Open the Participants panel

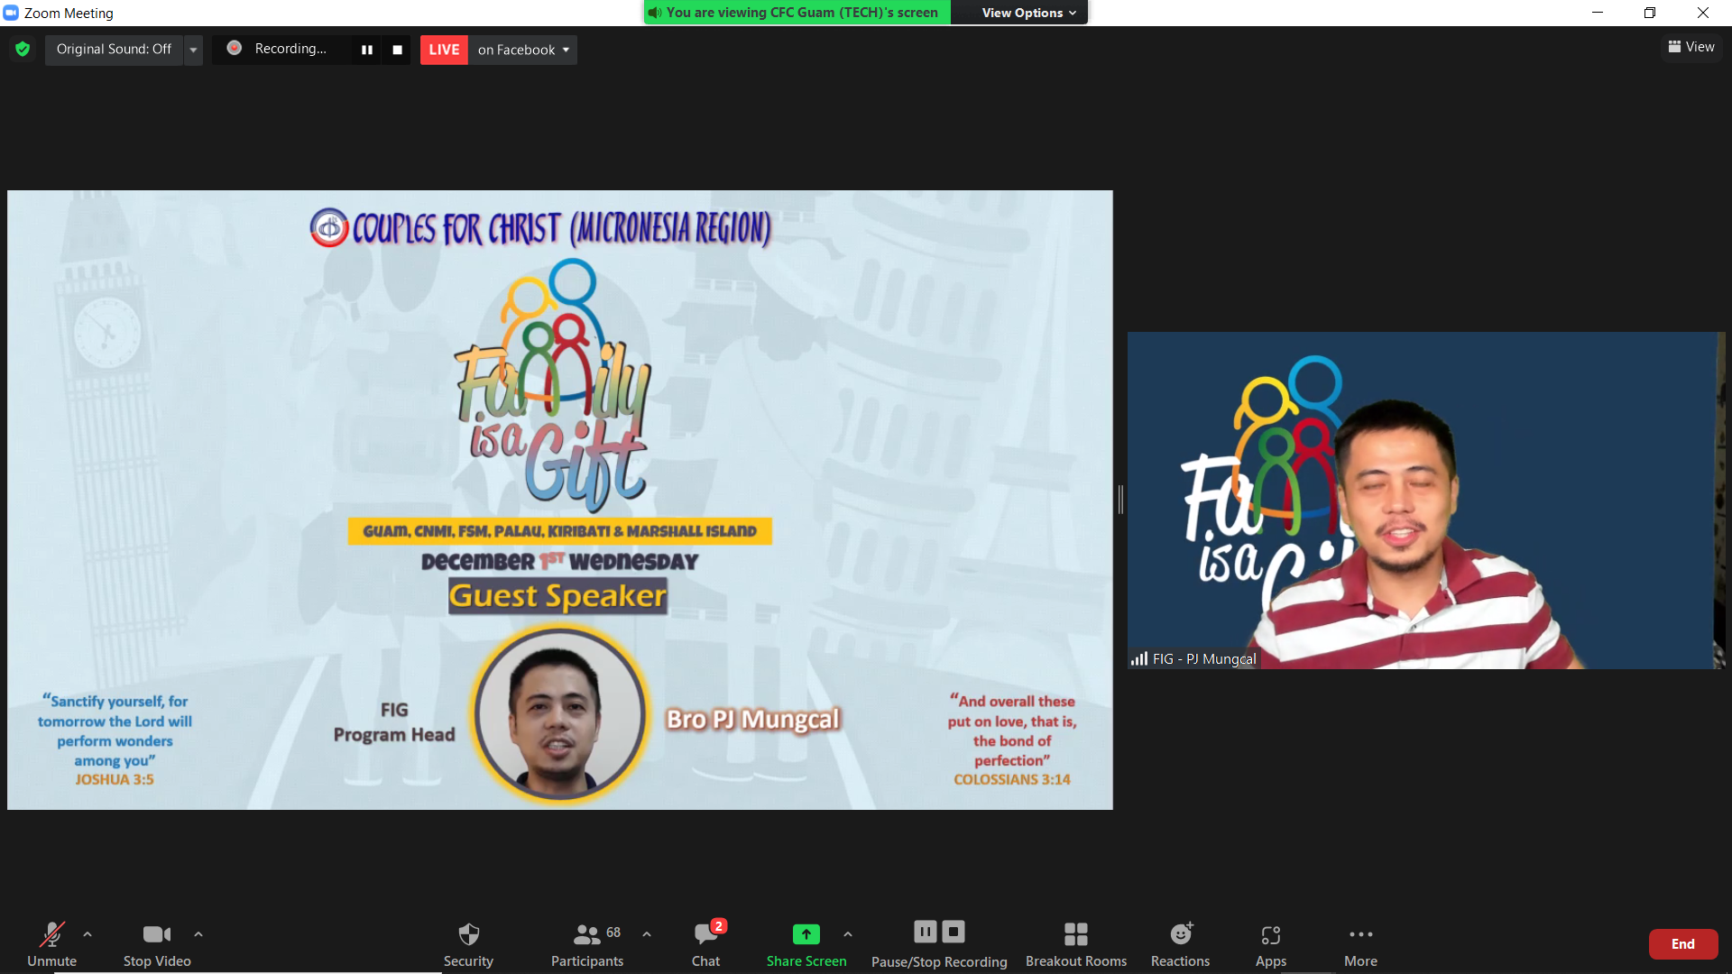pyautogui.click(x=587, y=944)
